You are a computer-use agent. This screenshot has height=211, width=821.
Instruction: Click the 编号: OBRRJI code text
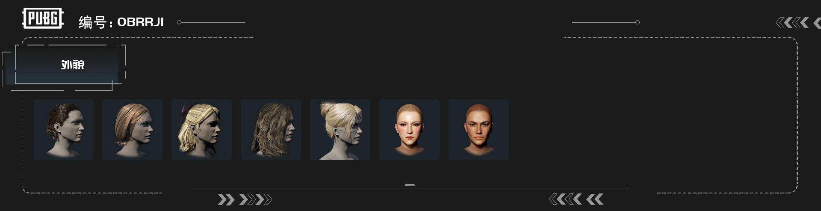click(x=121, y=22)
